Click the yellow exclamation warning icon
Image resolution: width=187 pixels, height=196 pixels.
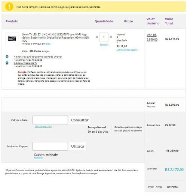point(9,7)
